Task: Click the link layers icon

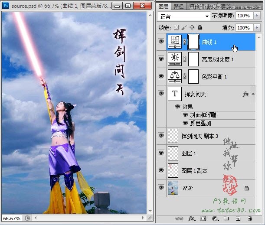Action: coord(179,218)
